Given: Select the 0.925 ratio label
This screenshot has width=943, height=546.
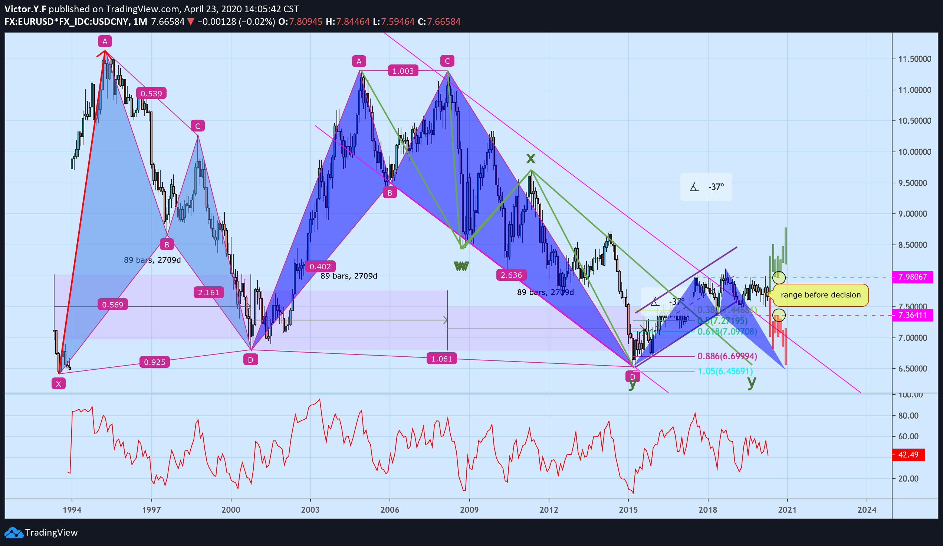Looking at the screenshot, I should click(x=155, y=362).
